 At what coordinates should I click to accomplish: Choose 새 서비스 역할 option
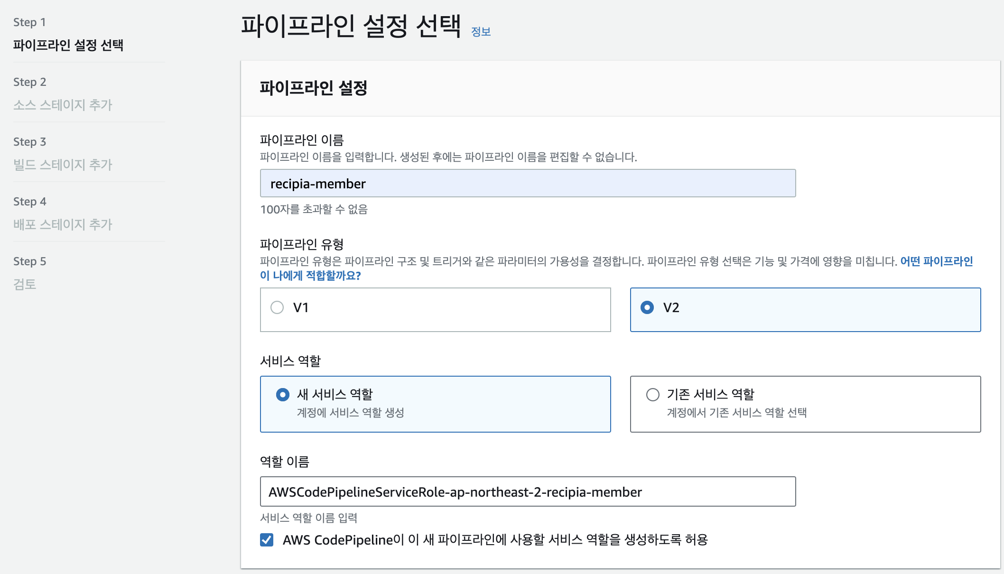(283, 394)
